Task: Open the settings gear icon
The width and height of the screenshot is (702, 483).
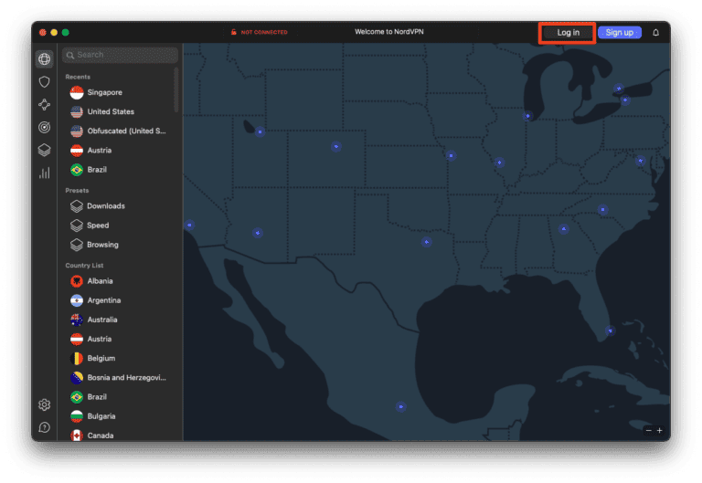Action: (x=44, y=404)
